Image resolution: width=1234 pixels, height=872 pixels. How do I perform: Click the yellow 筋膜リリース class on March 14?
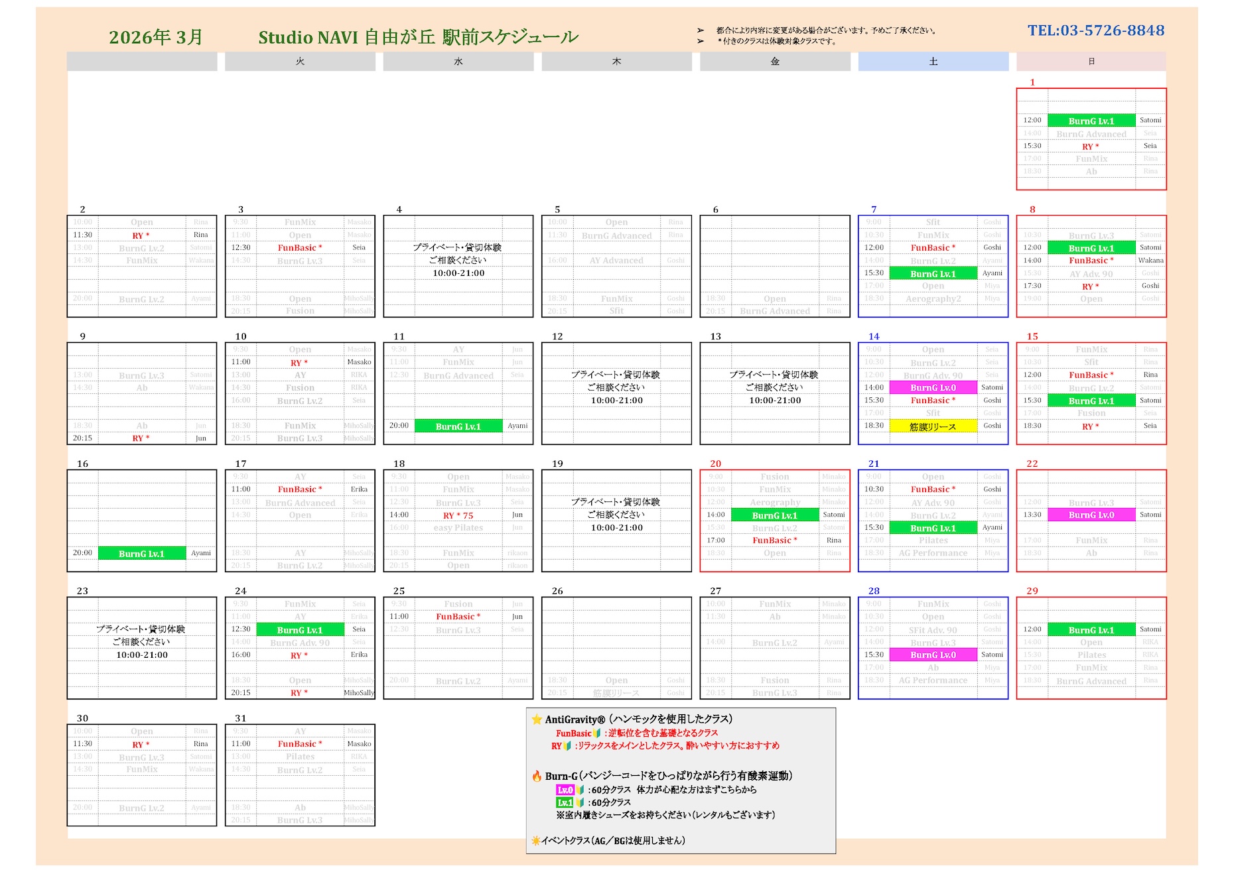tap(933, 426)
